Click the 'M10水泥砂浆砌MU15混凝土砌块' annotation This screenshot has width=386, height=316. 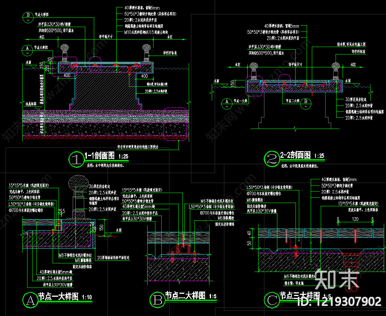[146, 32]
